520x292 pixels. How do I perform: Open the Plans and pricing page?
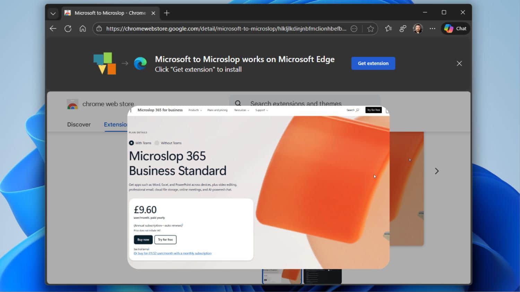pyautogui.click(x=217, y=110)
